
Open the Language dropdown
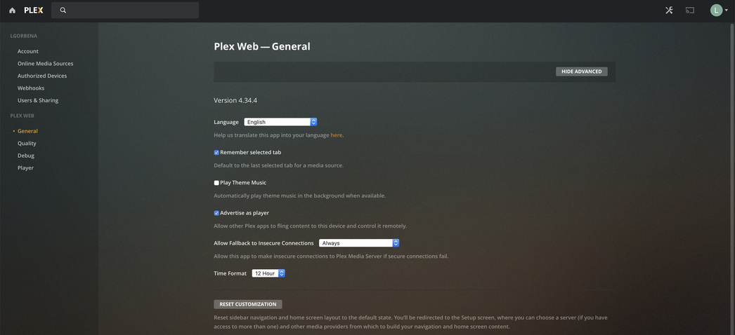tap(280, 122)
